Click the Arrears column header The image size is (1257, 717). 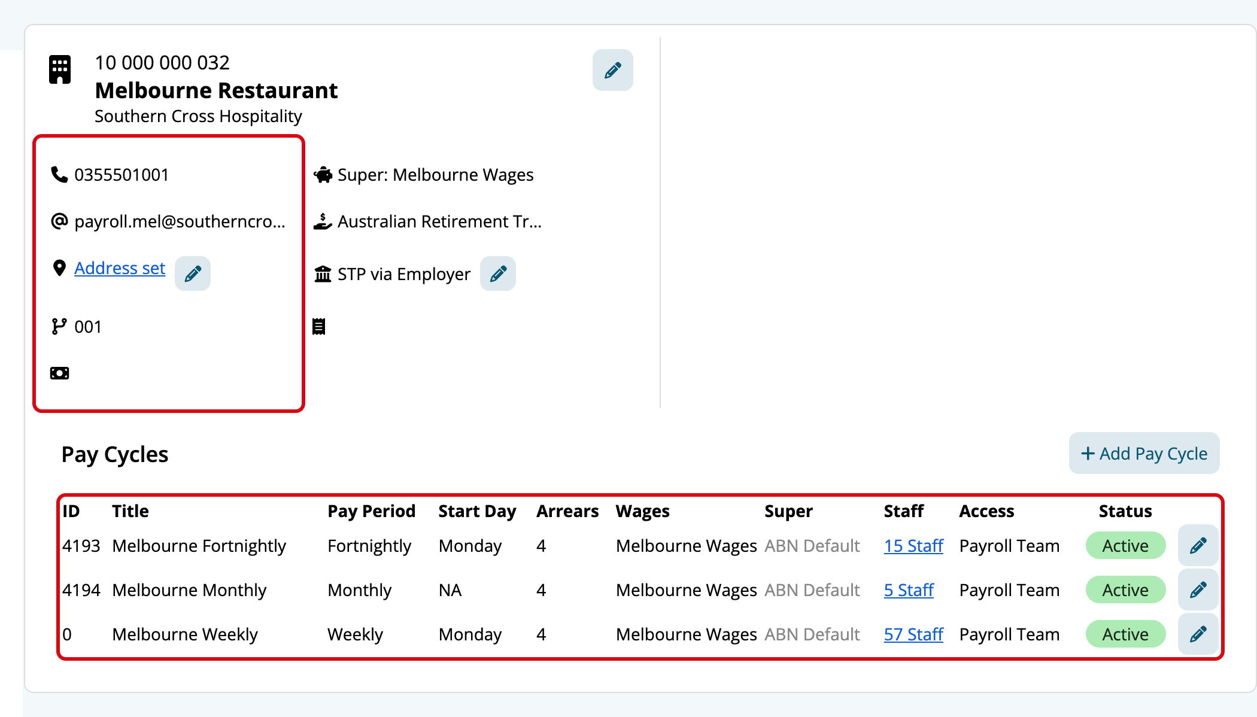coord(567,511)
